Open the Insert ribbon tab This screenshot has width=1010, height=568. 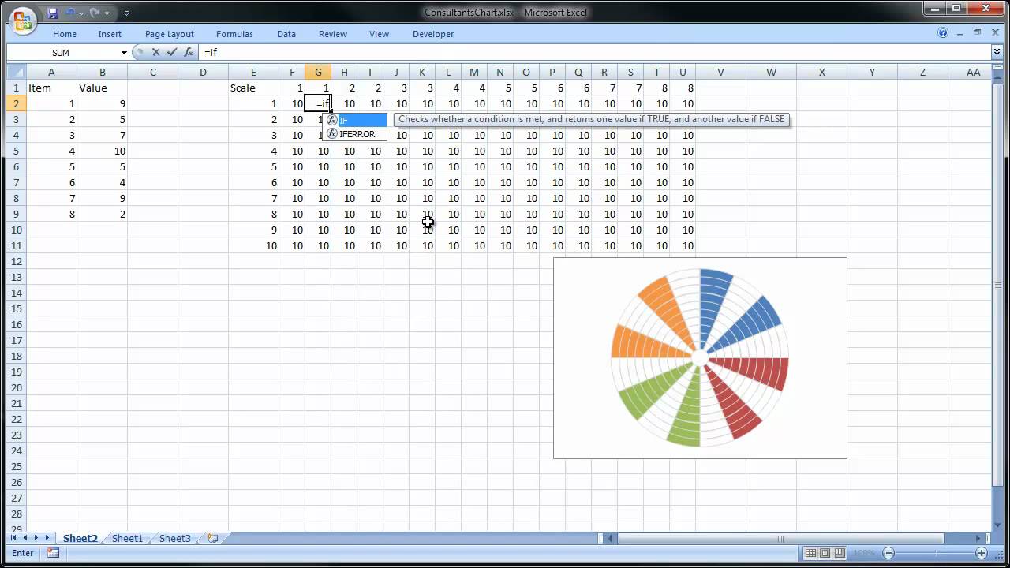click(x=110, y=34)
